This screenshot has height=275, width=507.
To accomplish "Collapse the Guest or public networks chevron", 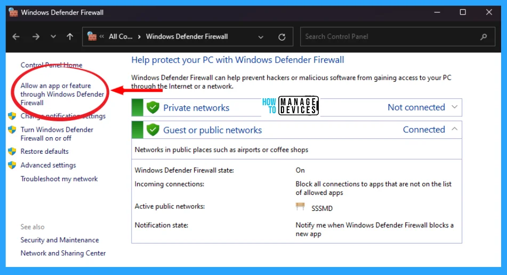I will pyautogui.click(x=455, y=129).
